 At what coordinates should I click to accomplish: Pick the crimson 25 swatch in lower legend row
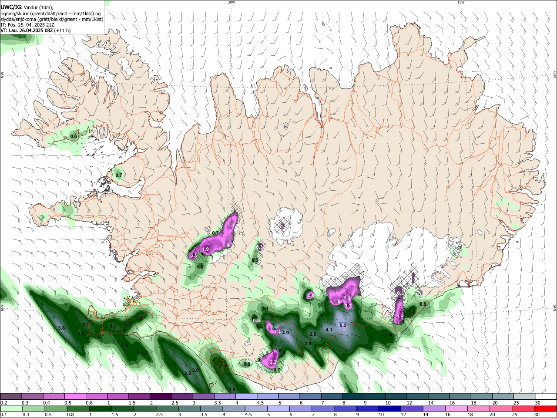[523, 408]
